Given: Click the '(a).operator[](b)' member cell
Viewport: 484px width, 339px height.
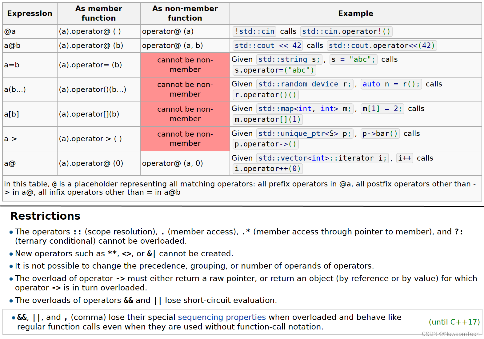Looking at the screenshot, I should click(99, 114).
